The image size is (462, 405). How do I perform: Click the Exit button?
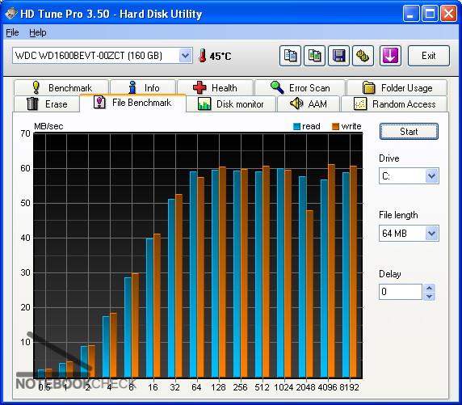click(x=429, y=56)
